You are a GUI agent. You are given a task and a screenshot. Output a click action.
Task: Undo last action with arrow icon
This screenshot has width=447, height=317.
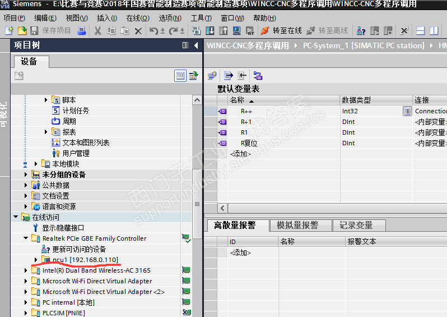pos(153,30)
